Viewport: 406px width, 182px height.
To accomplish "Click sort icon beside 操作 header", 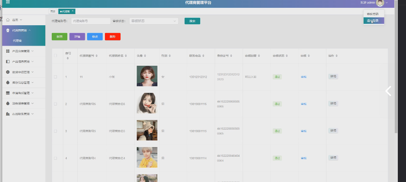I will click(x=337, y=56).
